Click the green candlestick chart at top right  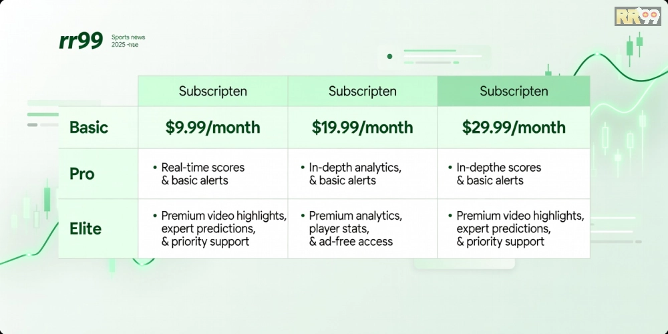pyautogui.click(x=635, y=47)
